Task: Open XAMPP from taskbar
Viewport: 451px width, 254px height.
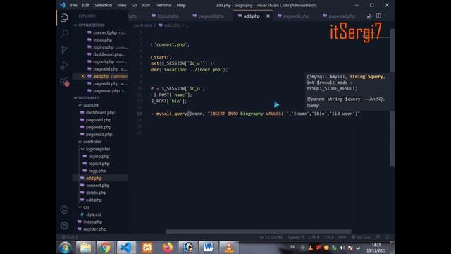Action: pyautogui.click(x=147, y=248)
